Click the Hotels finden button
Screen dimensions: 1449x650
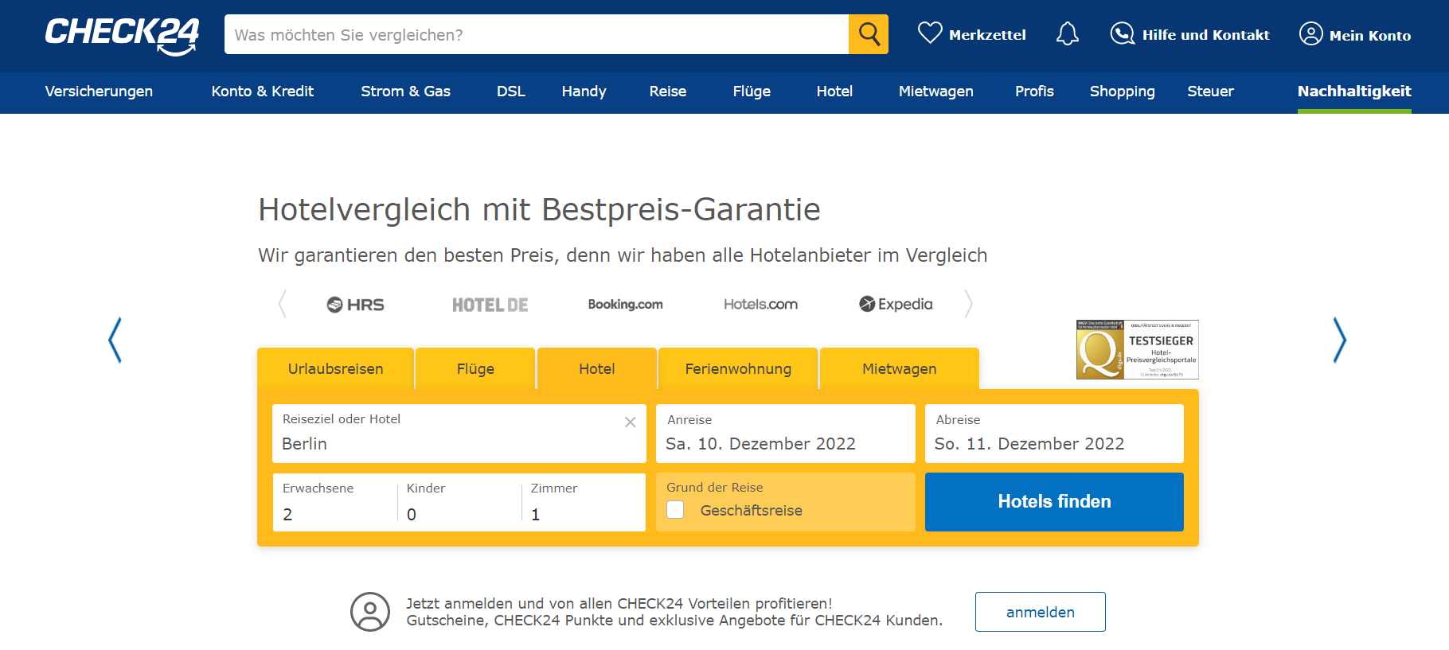[x=1054, y=502]
